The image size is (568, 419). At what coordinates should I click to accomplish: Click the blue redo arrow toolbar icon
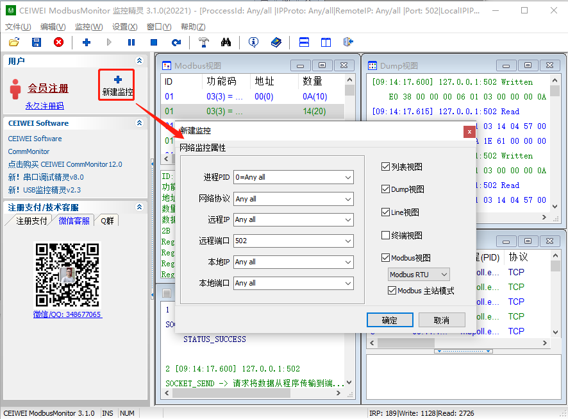tap(176, 42)
